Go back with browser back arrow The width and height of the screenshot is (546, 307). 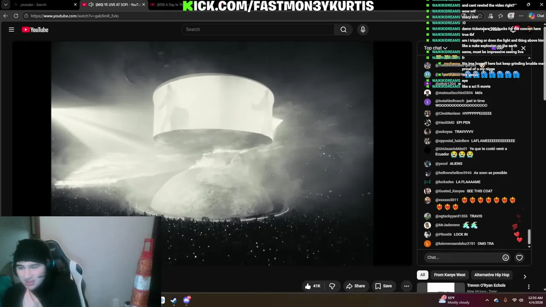click(6, 16)
